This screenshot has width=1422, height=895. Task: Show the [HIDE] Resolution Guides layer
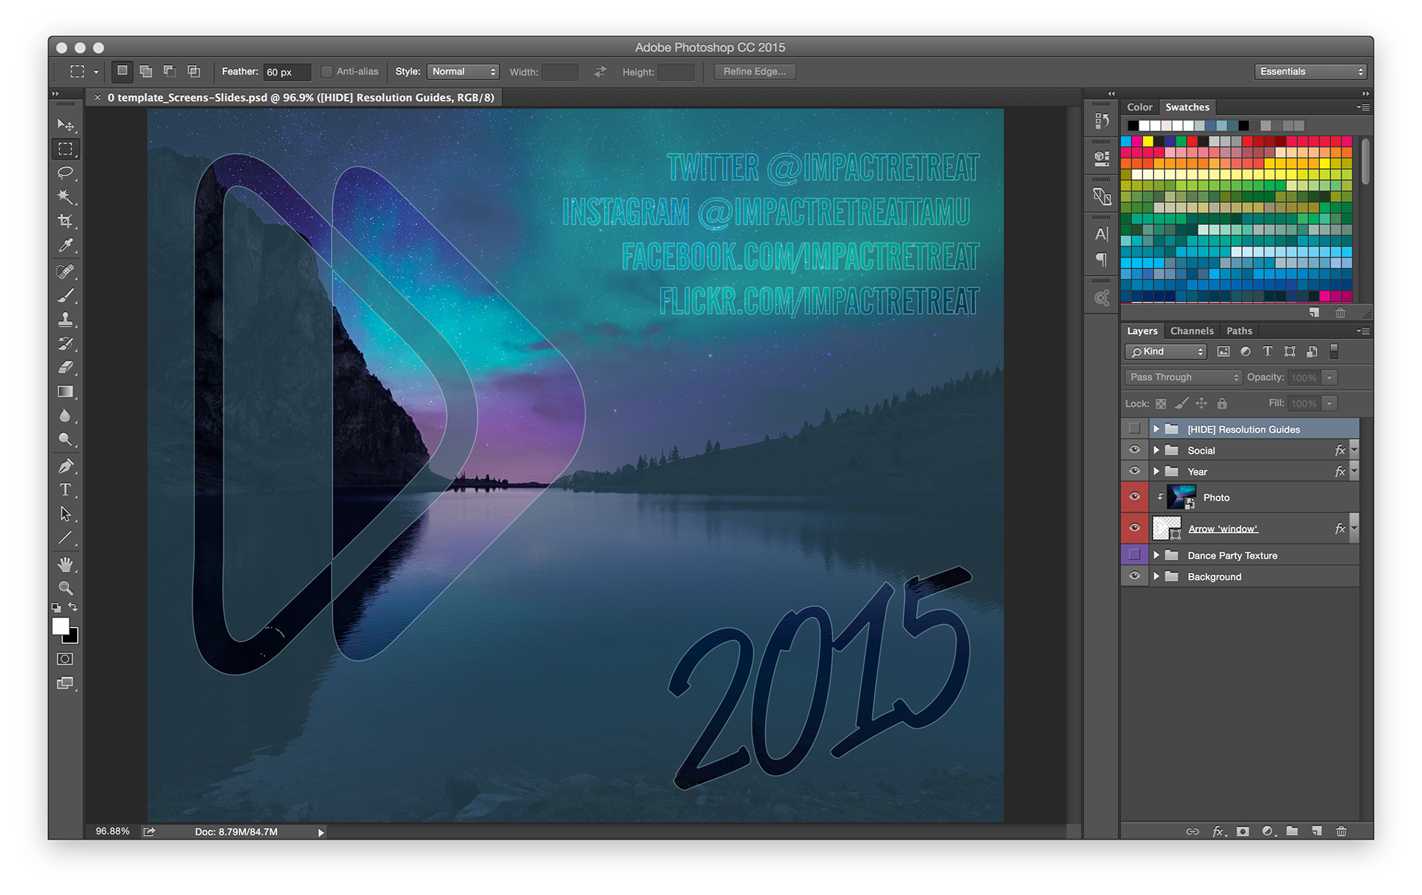[x=1135, y=429]
